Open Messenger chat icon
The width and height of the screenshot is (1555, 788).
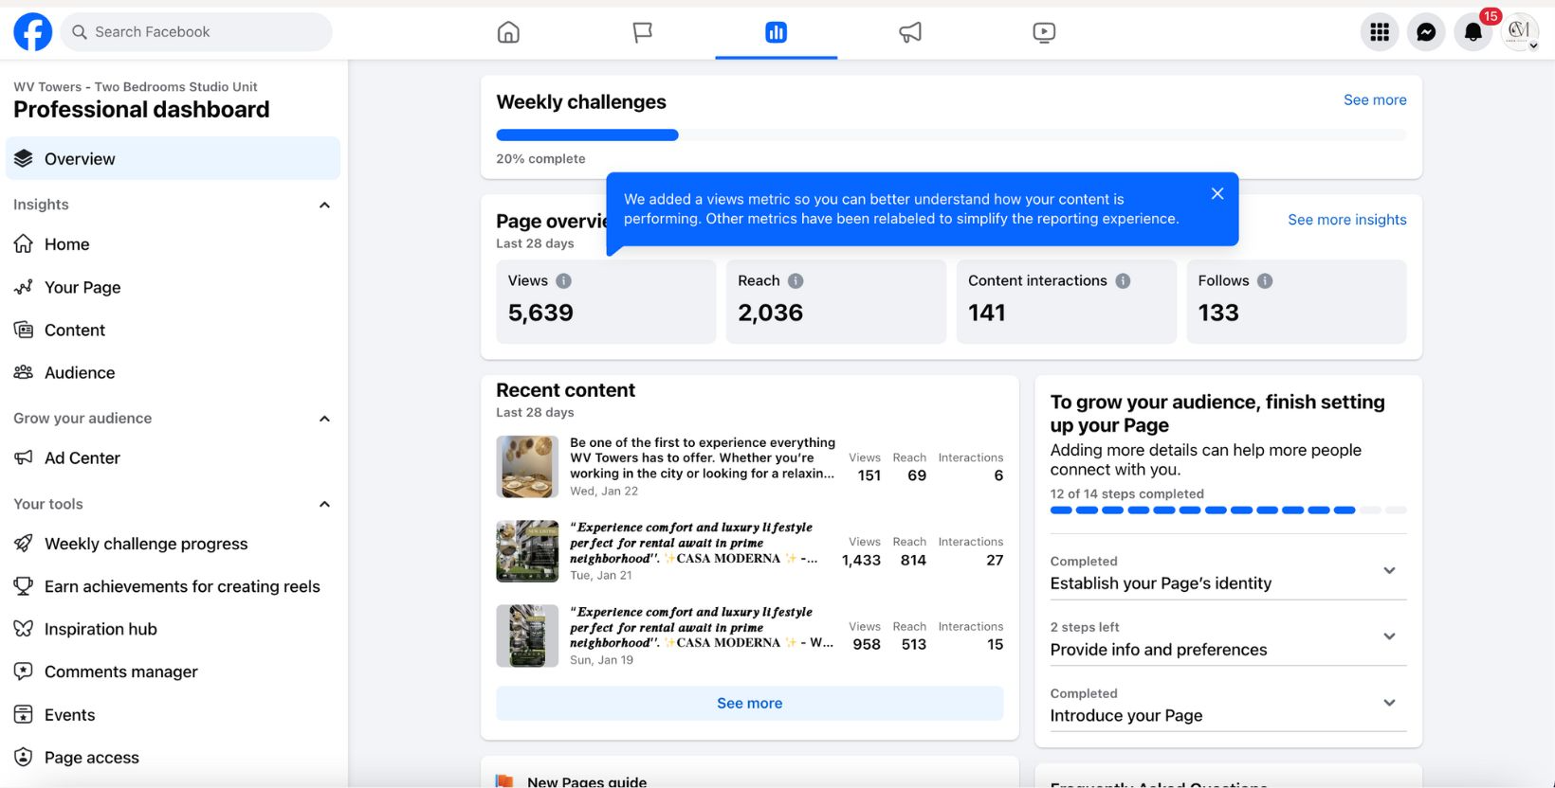1426,32
